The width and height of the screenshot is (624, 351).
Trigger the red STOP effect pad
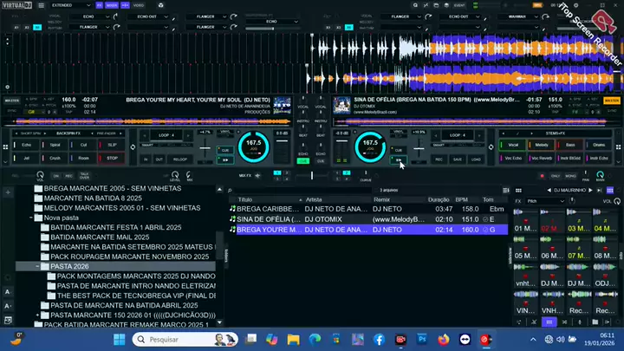tap(112, 159)
